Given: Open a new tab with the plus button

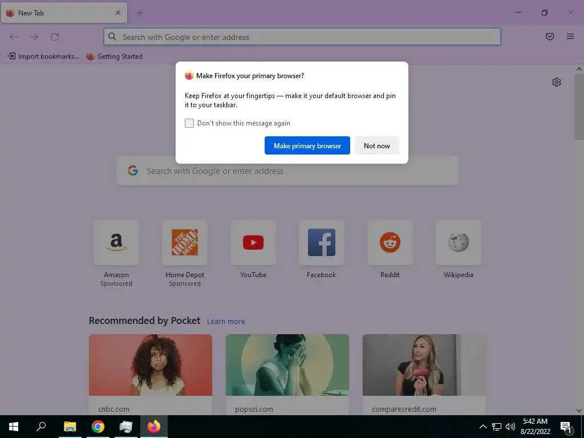Looking at the screenshot, I should (x=140, y=13).
